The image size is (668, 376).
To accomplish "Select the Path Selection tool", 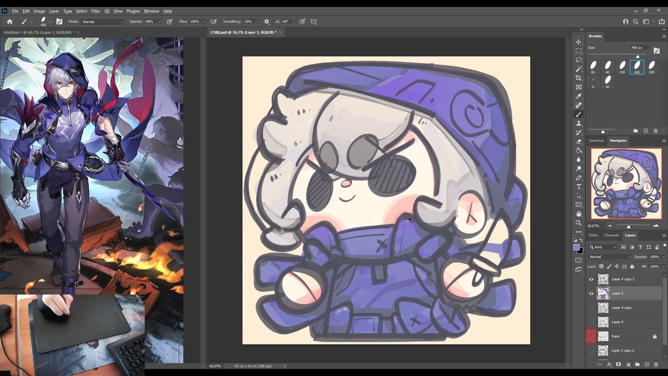I will pyautogui.click(x=579, y=196).
